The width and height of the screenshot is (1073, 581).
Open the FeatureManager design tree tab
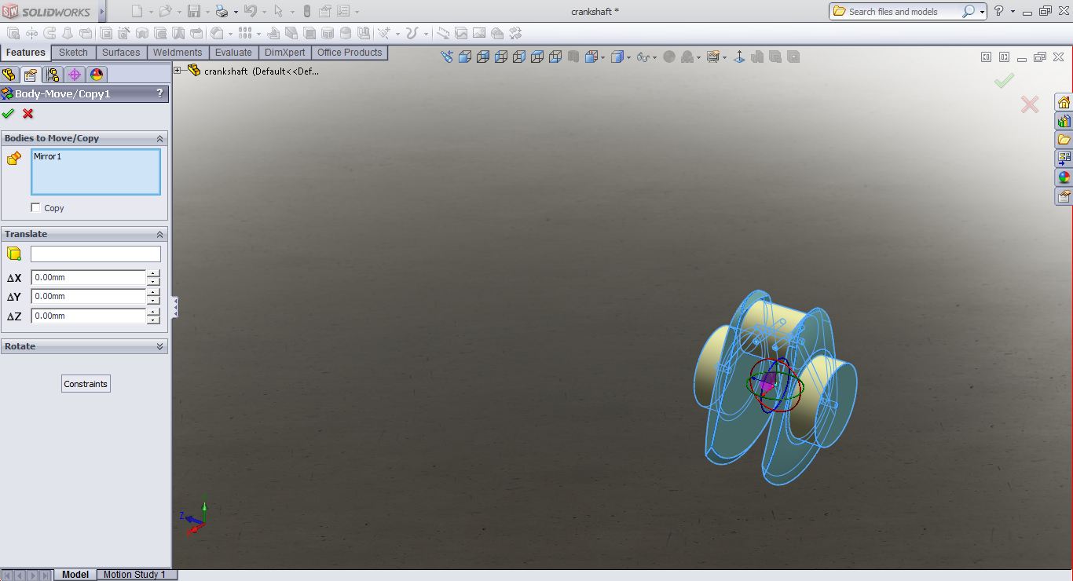(9, 75)
